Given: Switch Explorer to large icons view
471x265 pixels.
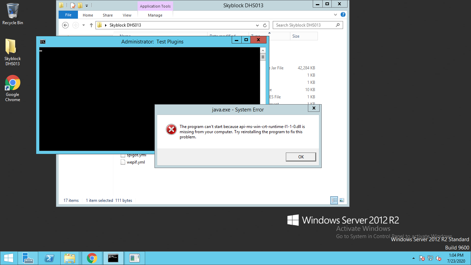Looking at the screenshot, I should 342,200.
